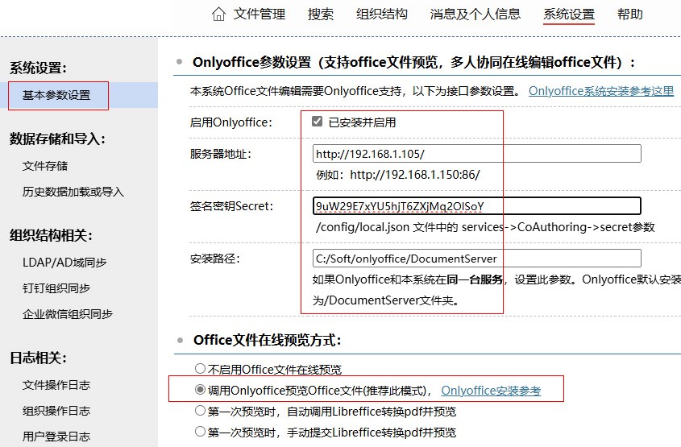Click the example text http://192.168.1.150:86/

click(415, 175)
